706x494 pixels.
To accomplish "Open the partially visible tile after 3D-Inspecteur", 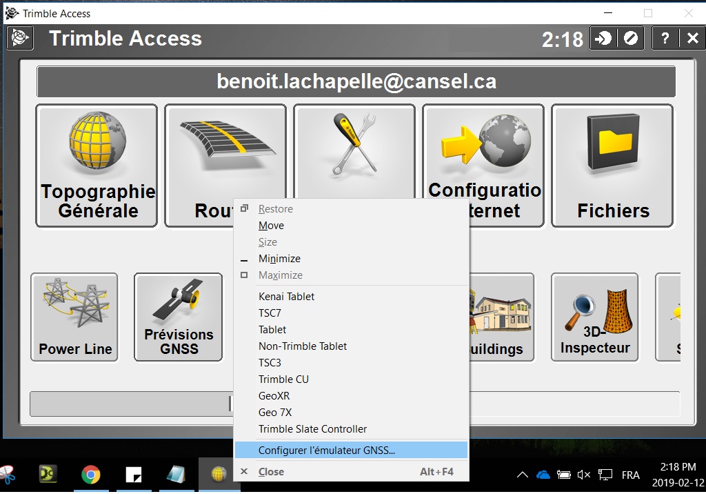I will pos(668,317).
